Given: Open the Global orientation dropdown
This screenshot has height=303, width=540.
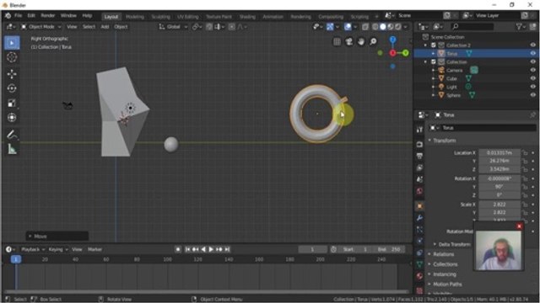Looking at the screenshot, I should pyautogui.click(x=173, y=26).
